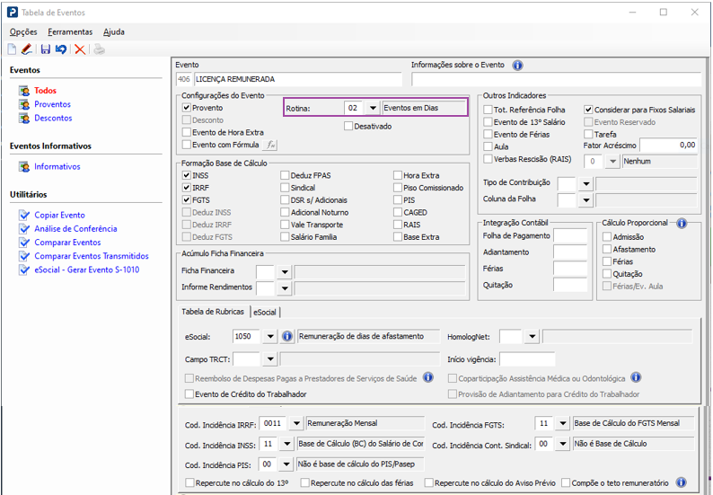Screen dimensions: 713x495
Task: Click the Fator Acréscimo input field
Action: click(668, 145)
